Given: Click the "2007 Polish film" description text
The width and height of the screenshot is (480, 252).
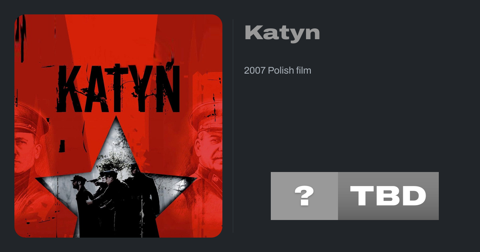Looking at the screenshot, I should click(x=278, y=70).
